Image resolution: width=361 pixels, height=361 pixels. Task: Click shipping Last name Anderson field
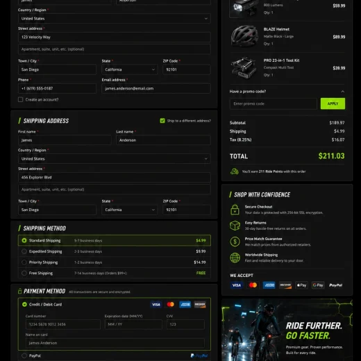163,140
